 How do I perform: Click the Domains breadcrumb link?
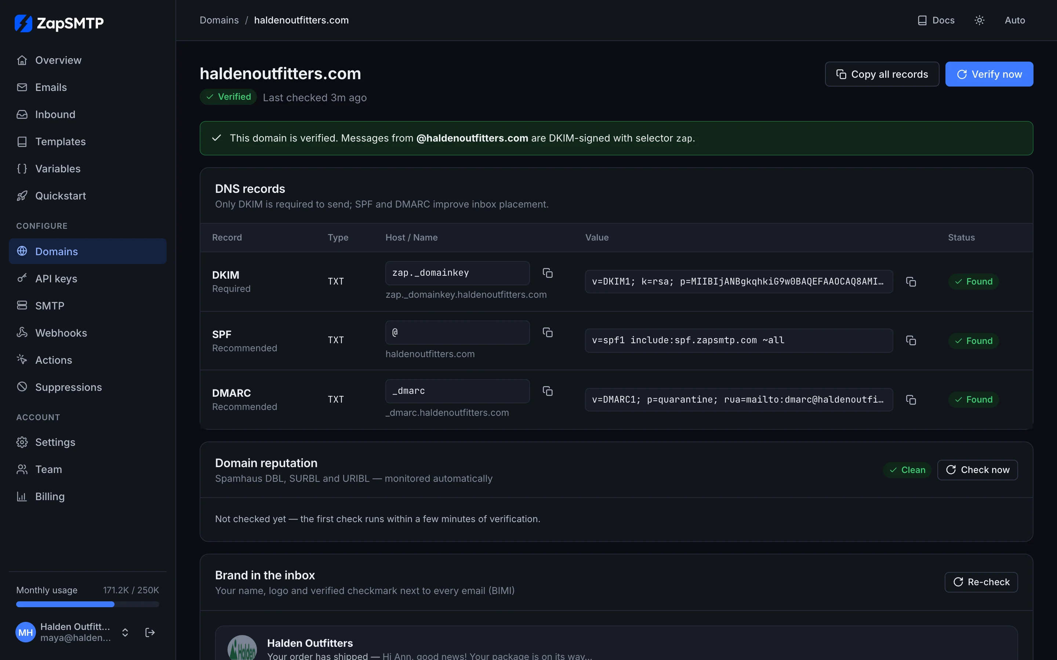(219, 20)
